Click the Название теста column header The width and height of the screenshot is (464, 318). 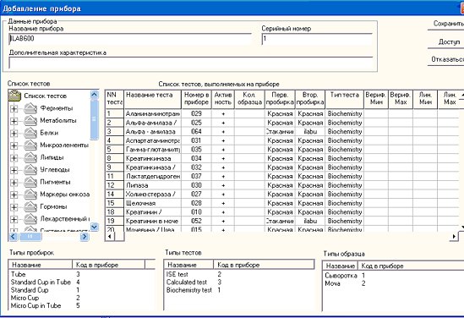tap(153, 99)
